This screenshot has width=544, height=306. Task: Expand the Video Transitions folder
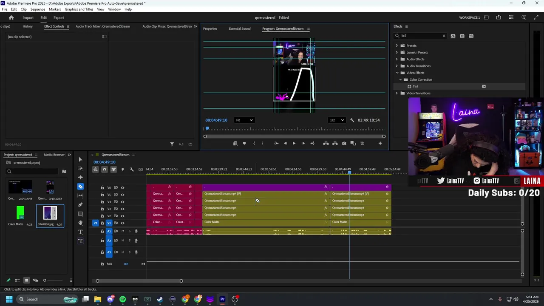[397, 93]
